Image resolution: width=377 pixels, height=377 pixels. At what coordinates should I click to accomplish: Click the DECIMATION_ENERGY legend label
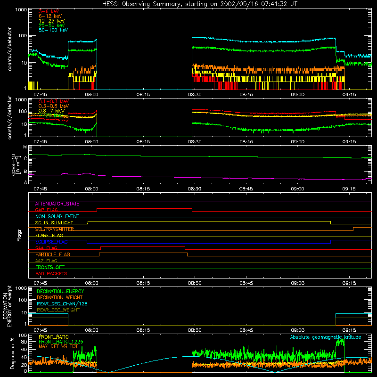(x=60, y=291)
